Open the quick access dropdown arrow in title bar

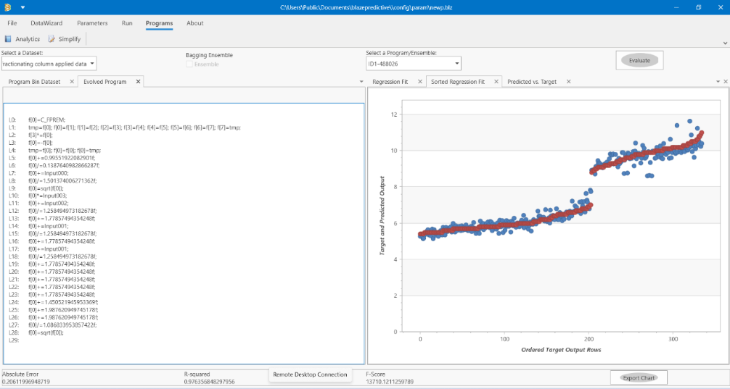(x=22, y=7)
